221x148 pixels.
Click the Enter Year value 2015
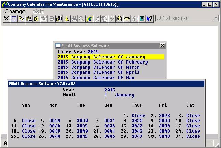93,52
